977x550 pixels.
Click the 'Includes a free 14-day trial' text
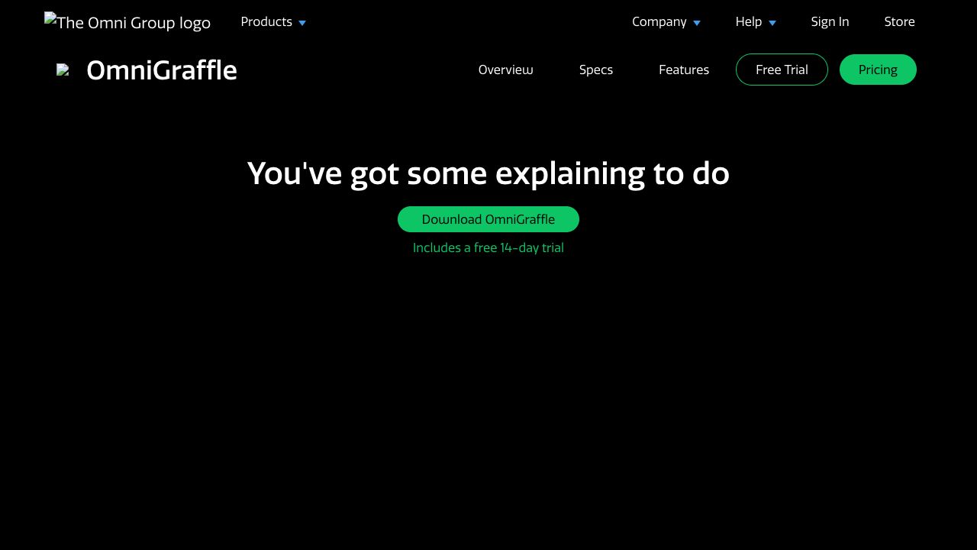(488, 248)
